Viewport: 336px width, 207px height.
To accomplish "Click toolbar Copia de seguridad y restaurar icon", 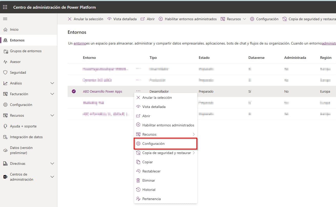I will pyautogui.click(x=285, y=19).
